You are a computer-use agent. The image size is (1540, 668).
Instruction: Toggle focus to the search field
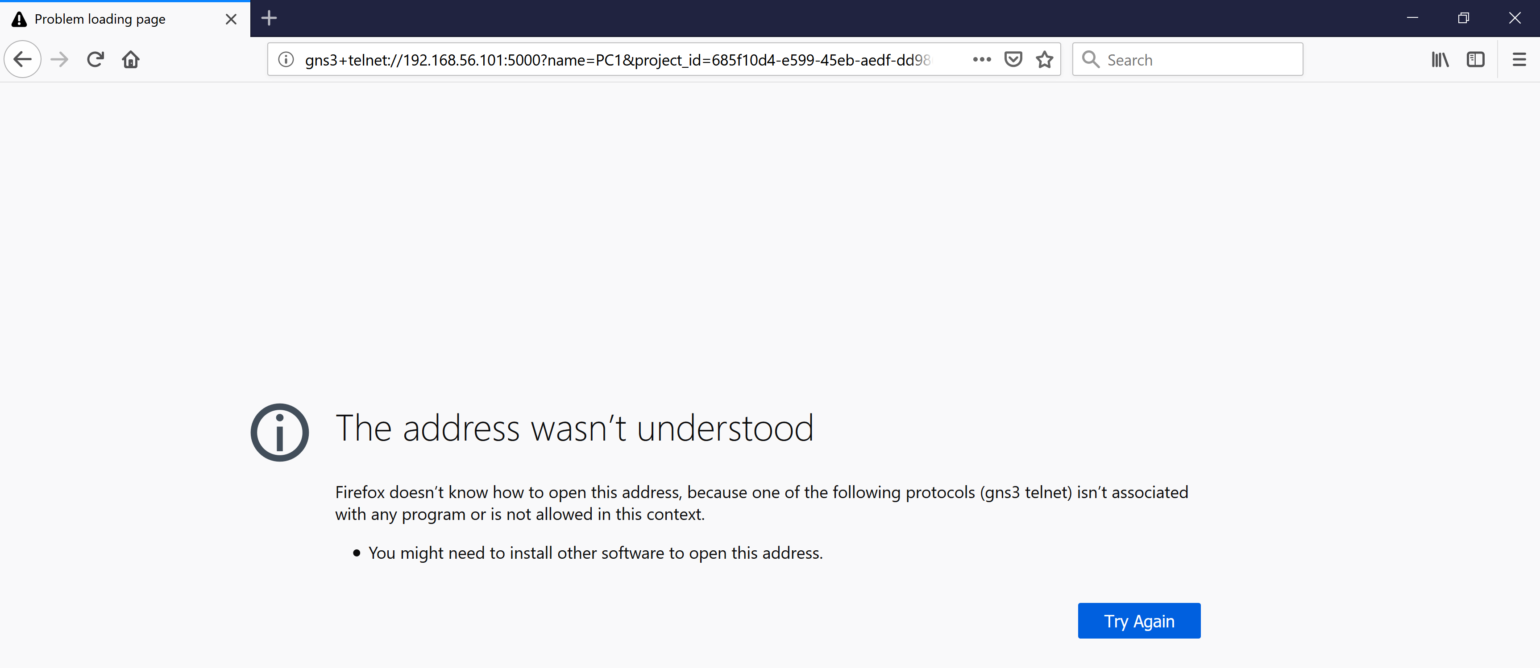(x=1195, y=59)
